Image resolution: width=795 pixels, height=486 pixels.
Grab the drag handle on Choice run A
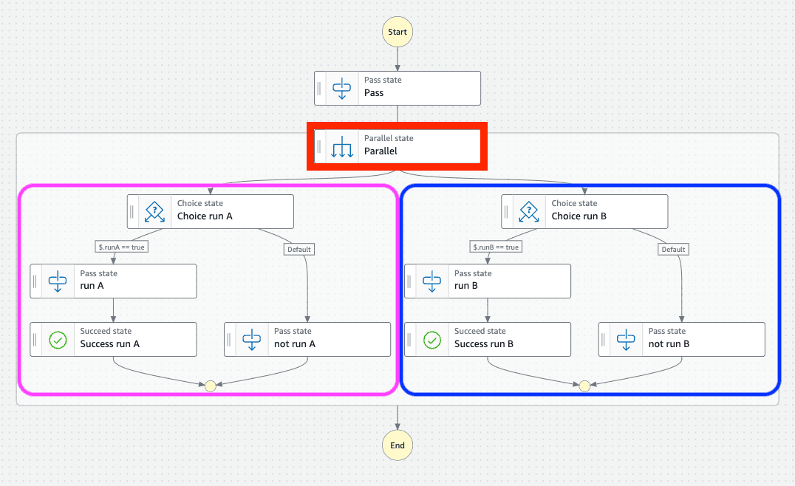click(132, 211)
